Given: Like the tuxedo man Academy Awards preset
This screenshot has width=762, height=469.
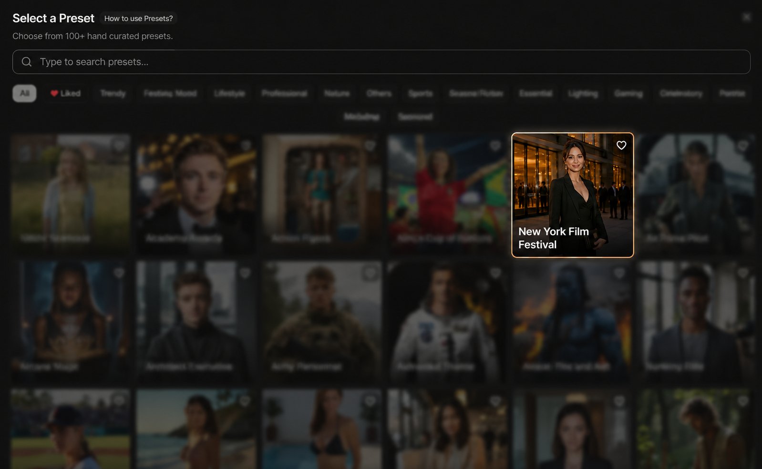Looking at the screenshot, I should 245,145.
